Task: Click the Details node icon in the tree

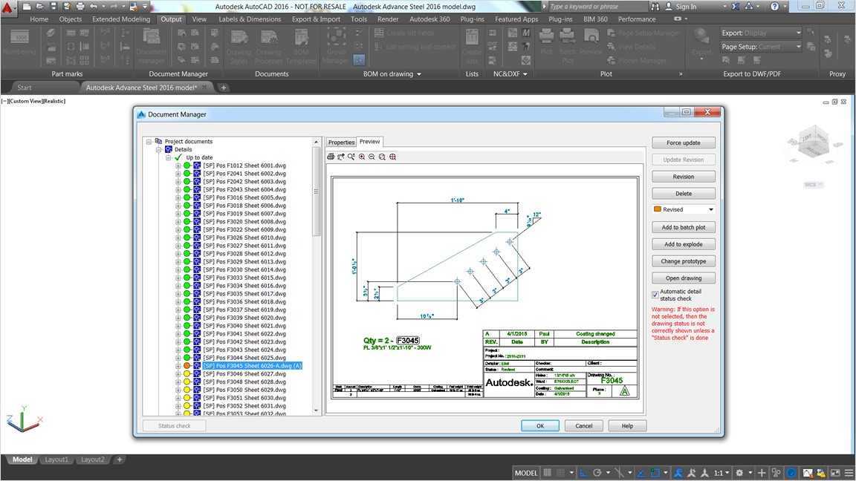Action: coord(169,149)
